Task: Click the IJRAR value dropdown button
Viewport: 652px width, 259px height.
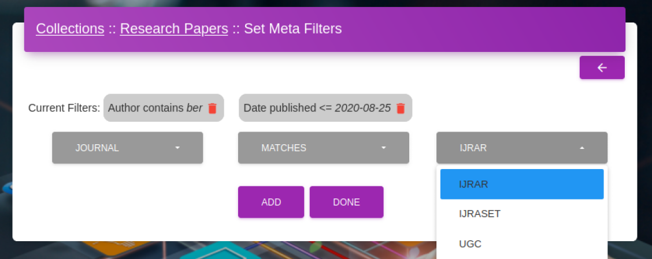Action: pos(522,148)
